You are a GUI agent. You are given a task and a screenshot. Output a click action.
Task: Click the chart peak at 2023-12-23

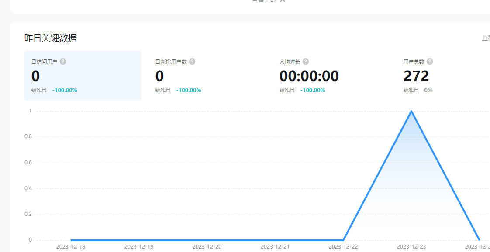click(411, 111)
